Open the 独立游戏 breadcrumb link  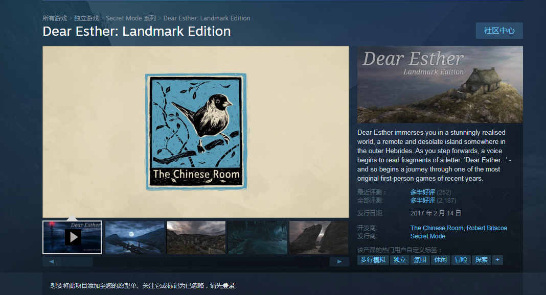pos(86,18)
